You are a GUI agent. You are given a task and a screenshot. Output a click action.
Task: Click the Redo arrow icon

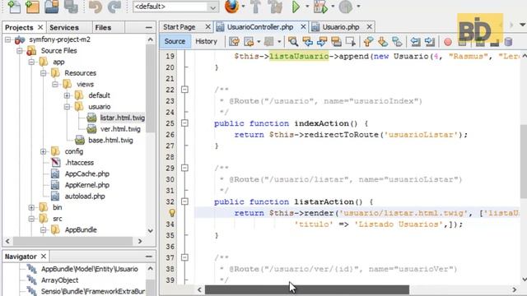point(114,7)
